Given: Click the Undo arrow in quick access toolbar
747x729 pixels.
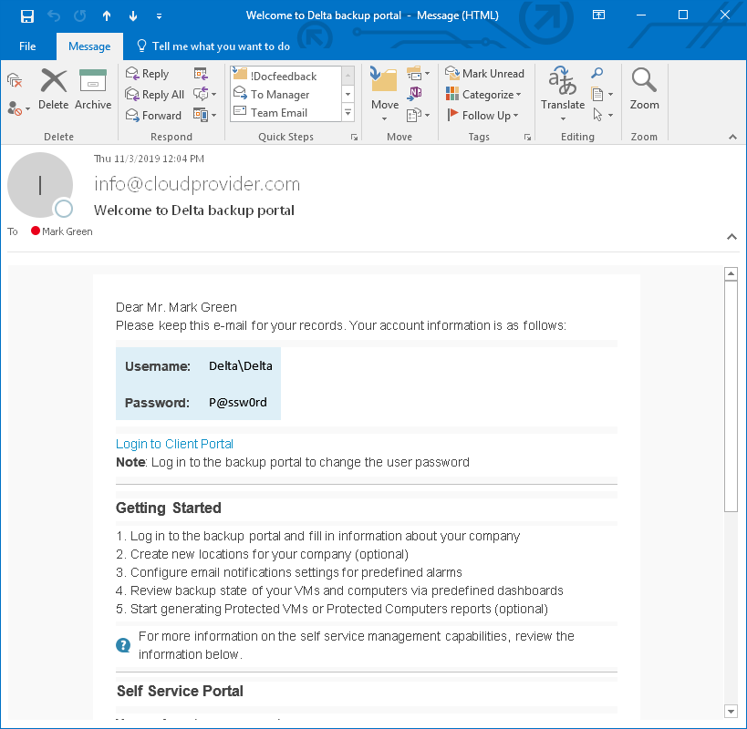Looking at the screenshot, I should [54, 16].
